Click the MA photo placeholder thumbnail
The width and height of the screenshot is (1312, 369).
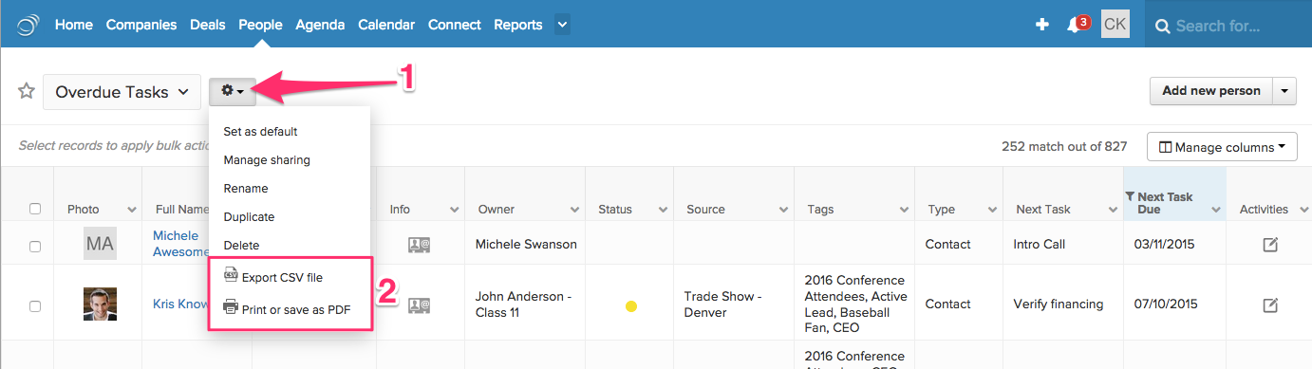click(100, 245)
